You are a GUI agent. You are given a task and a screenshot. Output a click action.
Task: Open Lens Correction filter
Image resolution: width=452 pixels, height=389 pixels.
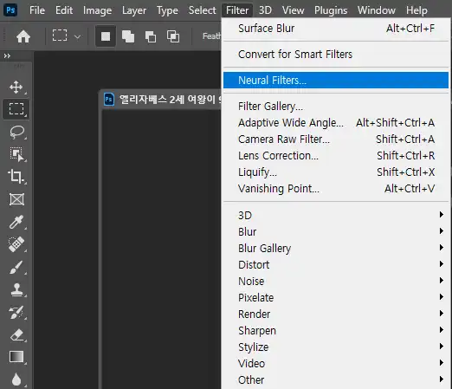click(336, 155)
